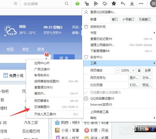156x139 pixels.
Task: Select 查看历史记录 menu item
Action: tap(119, 39)
